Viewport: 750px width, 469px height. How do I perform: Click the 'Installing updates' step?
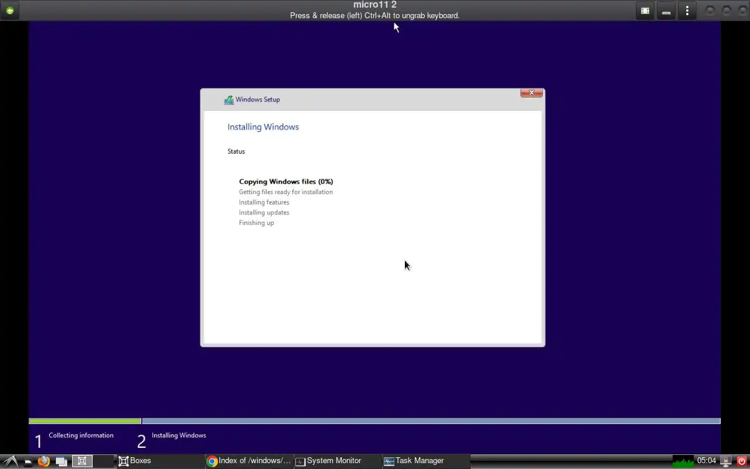pos(264,213)
